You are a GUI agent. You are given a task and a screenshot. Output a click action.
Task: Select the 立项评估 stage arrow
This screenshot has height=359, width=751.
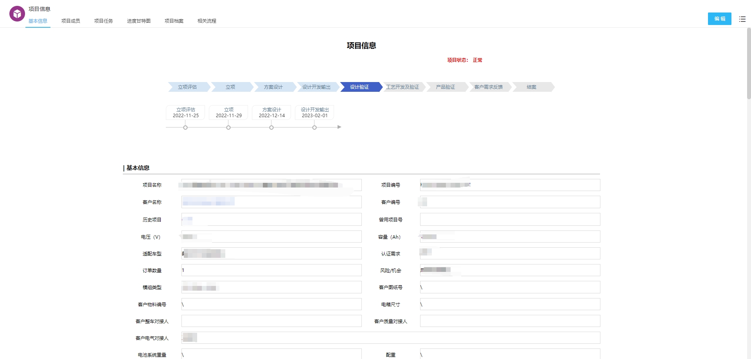pos(189,87)
